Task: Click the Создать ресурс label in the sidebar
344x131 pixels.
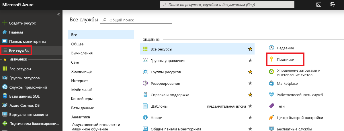Action: (x=22, y=23)
